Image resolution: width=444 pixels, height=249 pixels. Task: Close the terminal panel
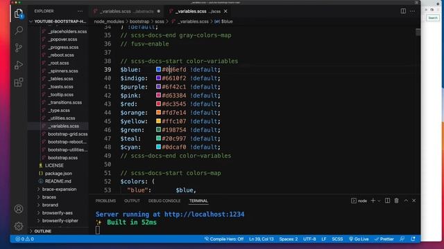(414, 201)
